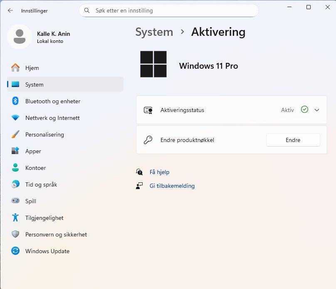Click the Personvern shield icon
The image size is (336, 289).
pyautogui.click(x=15, y=234)
